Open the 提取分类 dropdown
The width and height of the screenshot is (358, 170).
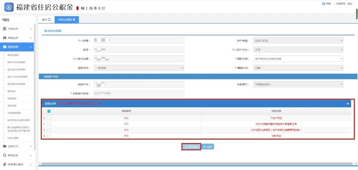tap(298, 59)
